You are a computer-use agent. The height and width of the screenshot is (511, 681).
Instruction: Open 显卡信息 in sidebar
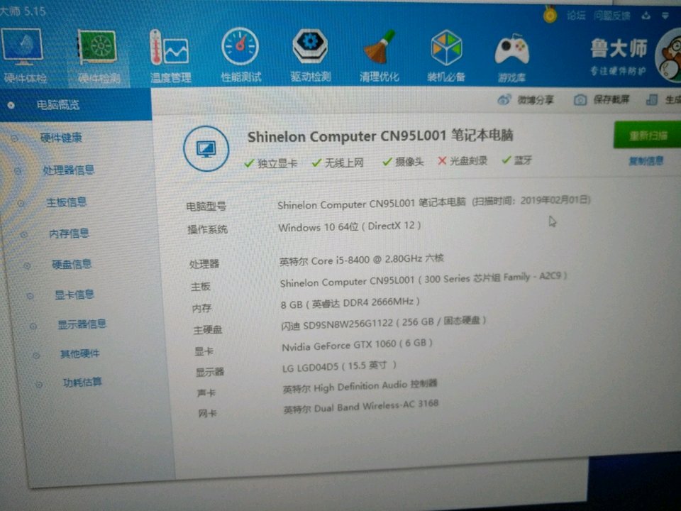pos(74,295)
